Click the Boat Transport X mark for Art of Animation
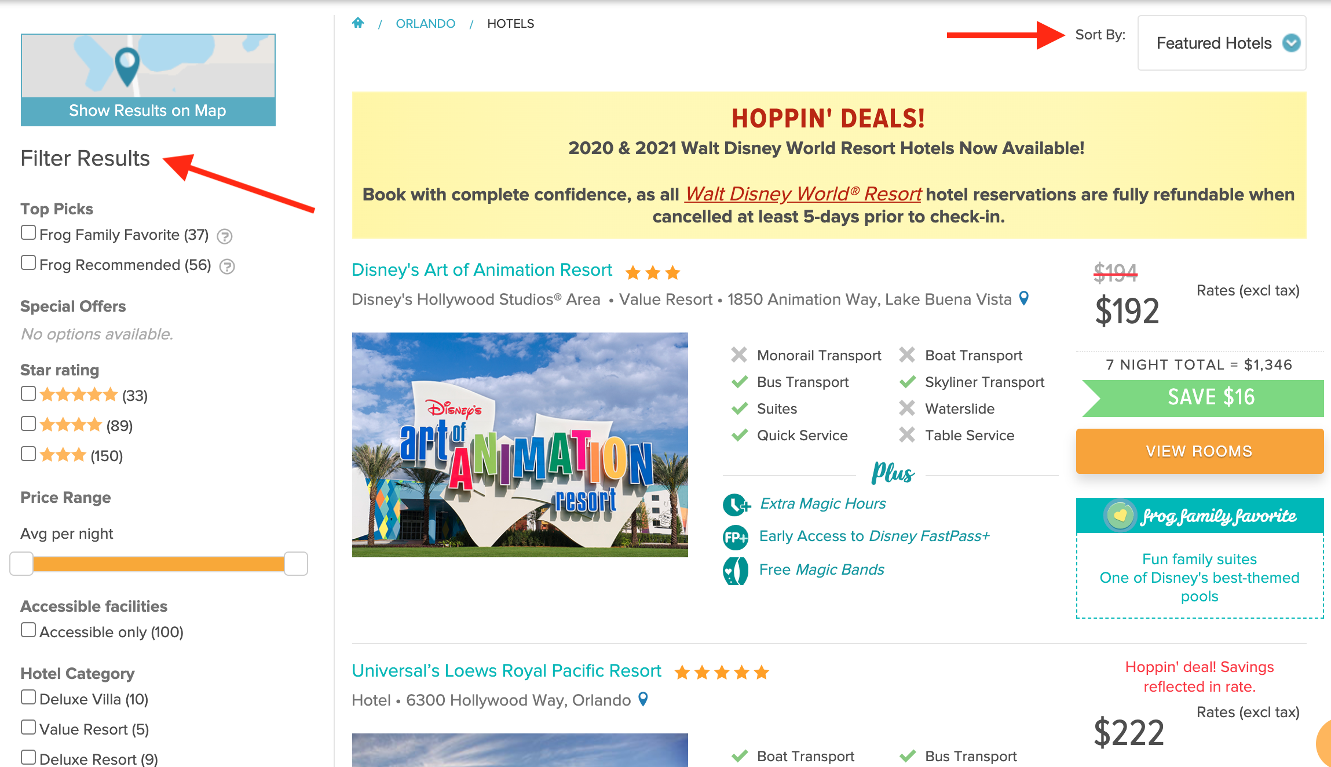Screen dimensions: 1331x767 coord(907,355)
